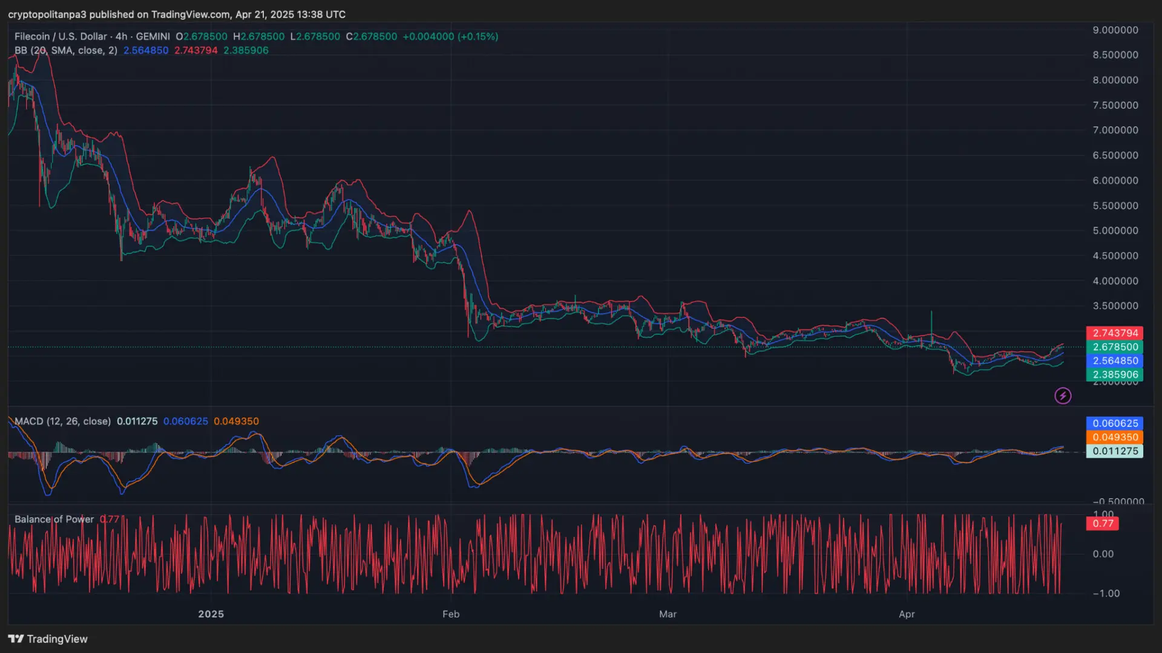Click the red 0.77 Balance of Power tag
Image resolution: width=1162 pixels, height=653 pixels.
[x=1103, y=524]
